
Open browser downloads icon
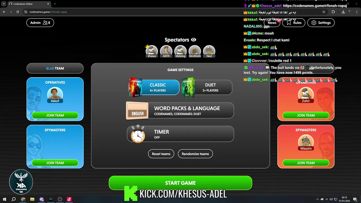343,12
